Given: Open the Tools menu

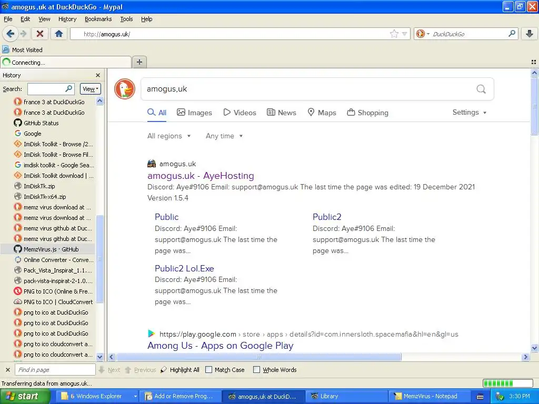Looking at the screenshot, I should 126,19.
